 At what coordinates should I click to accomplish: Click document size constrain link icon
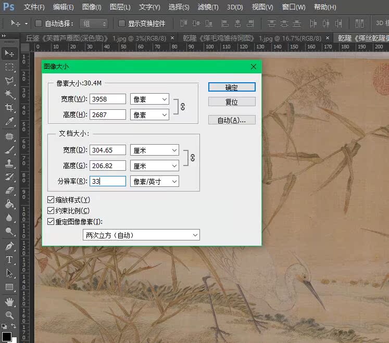[193, 158]
